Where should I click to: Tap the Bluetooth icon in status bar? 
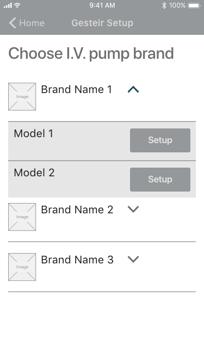click(164, 5)
